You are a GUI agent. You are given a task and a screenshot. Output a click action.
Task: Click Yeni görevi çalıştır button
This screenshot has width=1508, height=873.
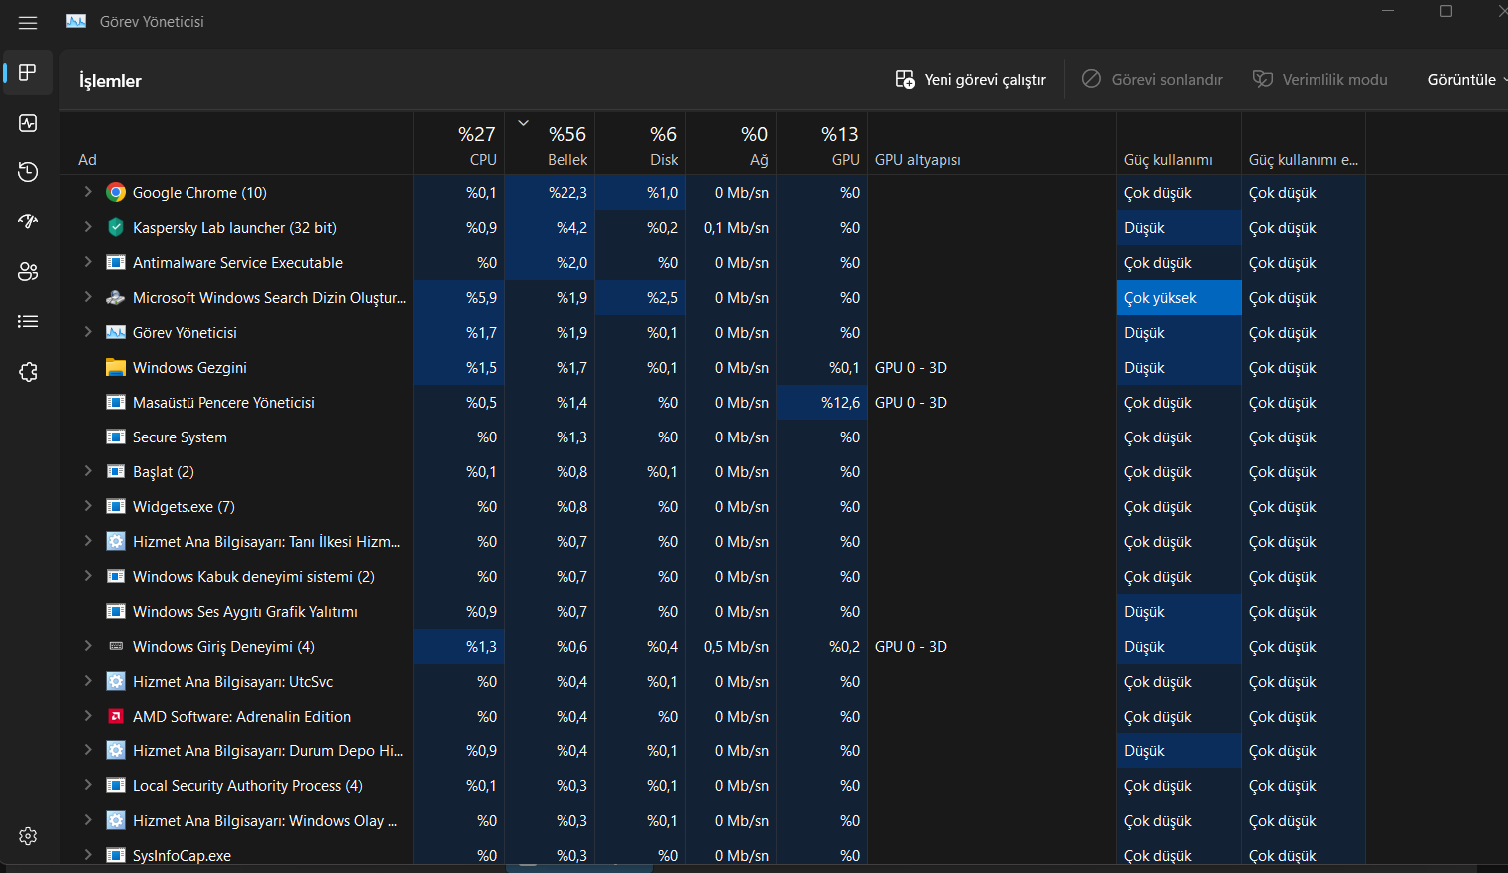tap(970, 80)
